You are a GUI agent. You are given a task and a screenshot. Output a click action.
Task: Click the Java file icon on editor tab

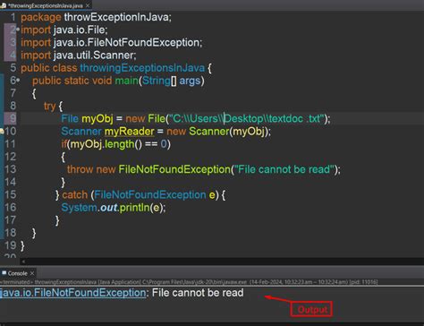point(4,5)
